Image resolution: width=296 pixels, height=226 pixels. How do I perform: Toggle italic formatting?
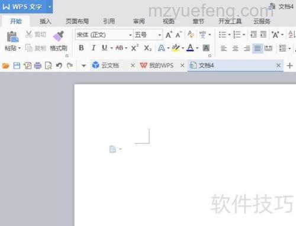[x=94, y=48]
